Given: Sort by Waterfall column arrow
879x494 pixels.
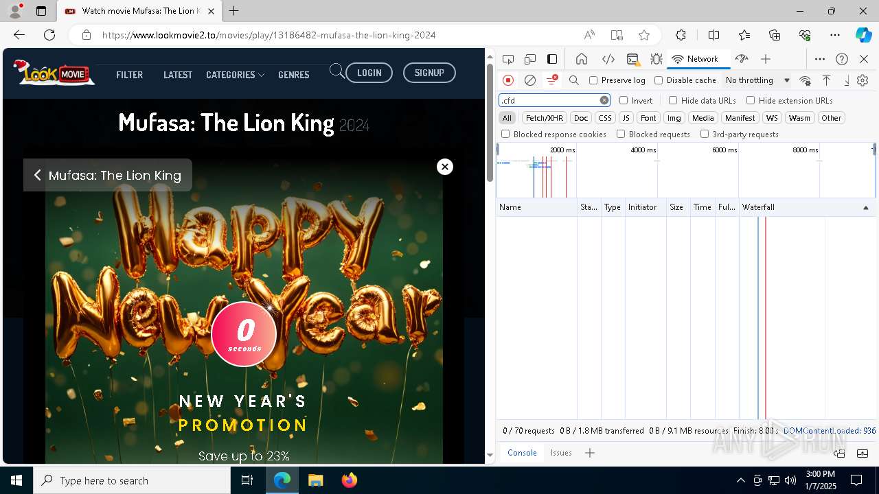Looking at the screenshot, I should point(865,207).
